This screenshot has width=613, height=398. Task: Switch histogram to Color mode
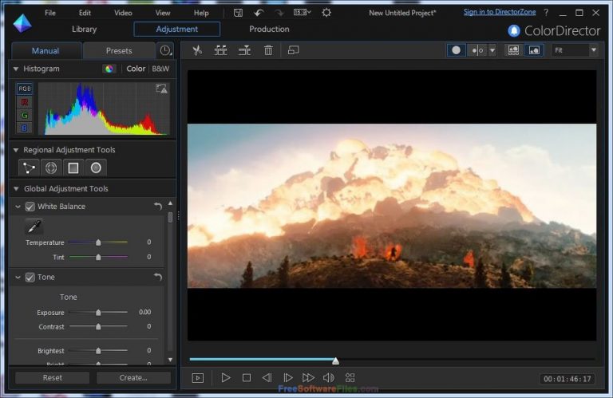136,69
